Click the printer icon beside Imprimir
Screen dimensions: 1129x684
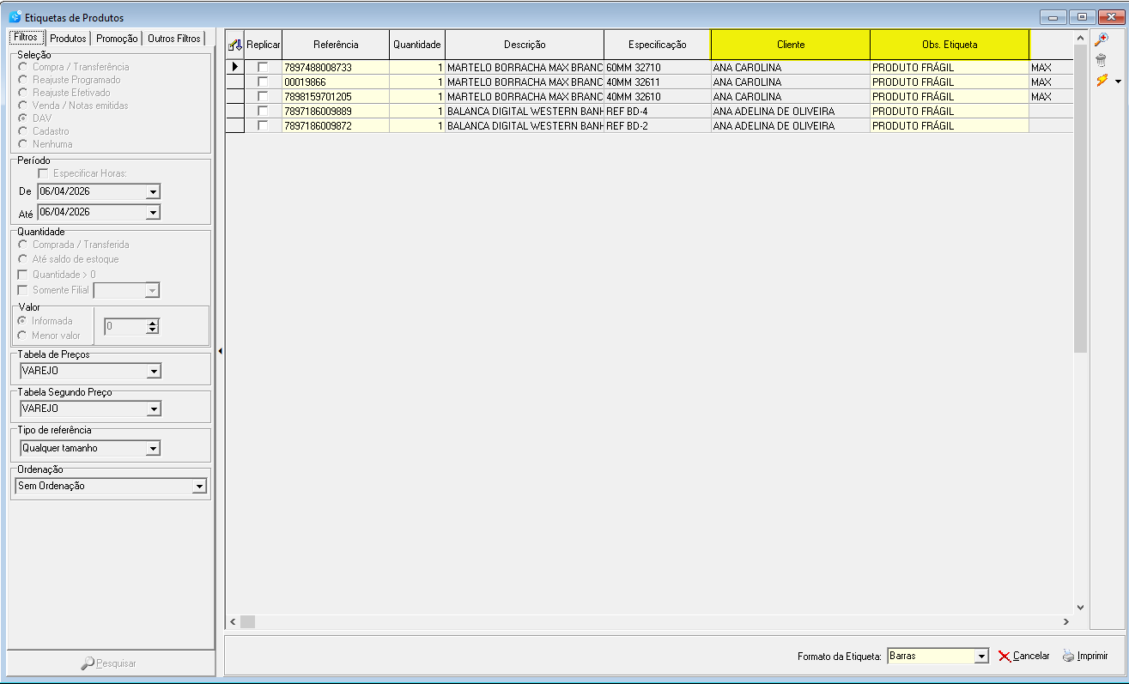coord(1068,656)
